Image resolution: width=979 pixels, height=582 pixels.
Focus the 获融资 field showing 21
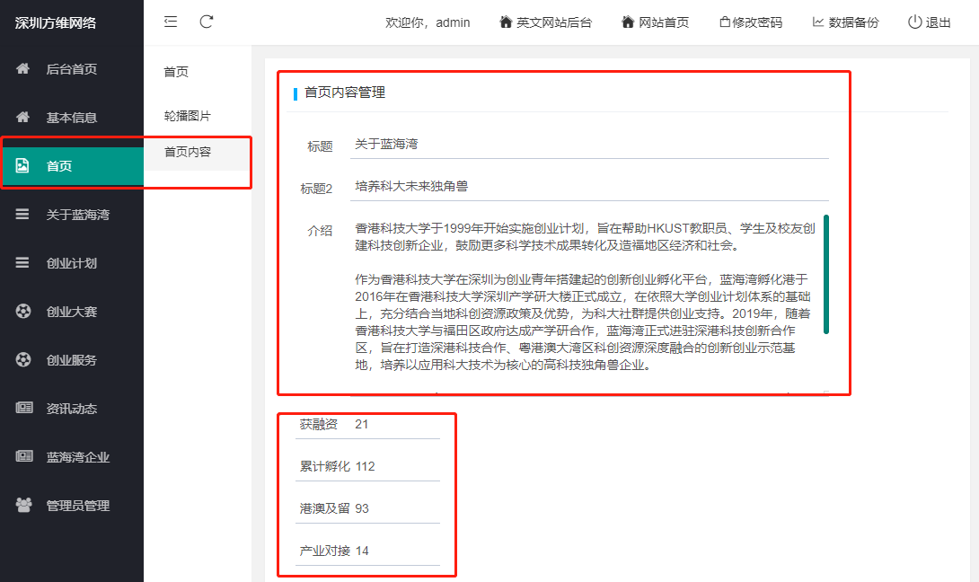tap(397, 425)
